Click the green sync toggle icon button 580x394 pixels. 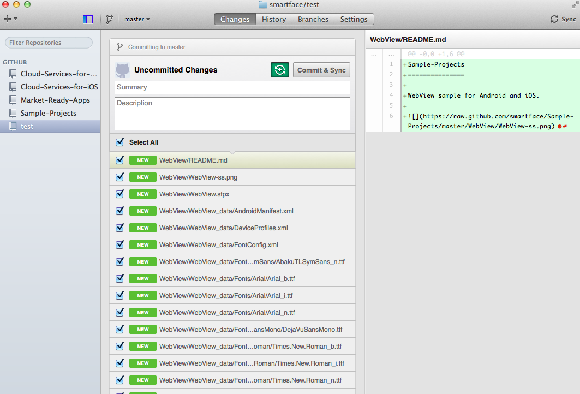click(280, 70)
